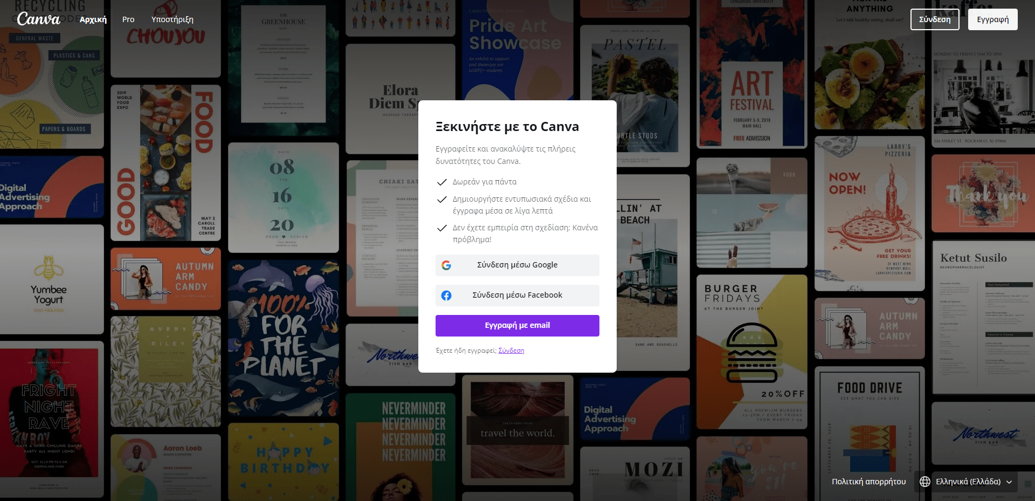
Task: Choose Σύνδεση μέσω Google
Action: tap(517, 265)
